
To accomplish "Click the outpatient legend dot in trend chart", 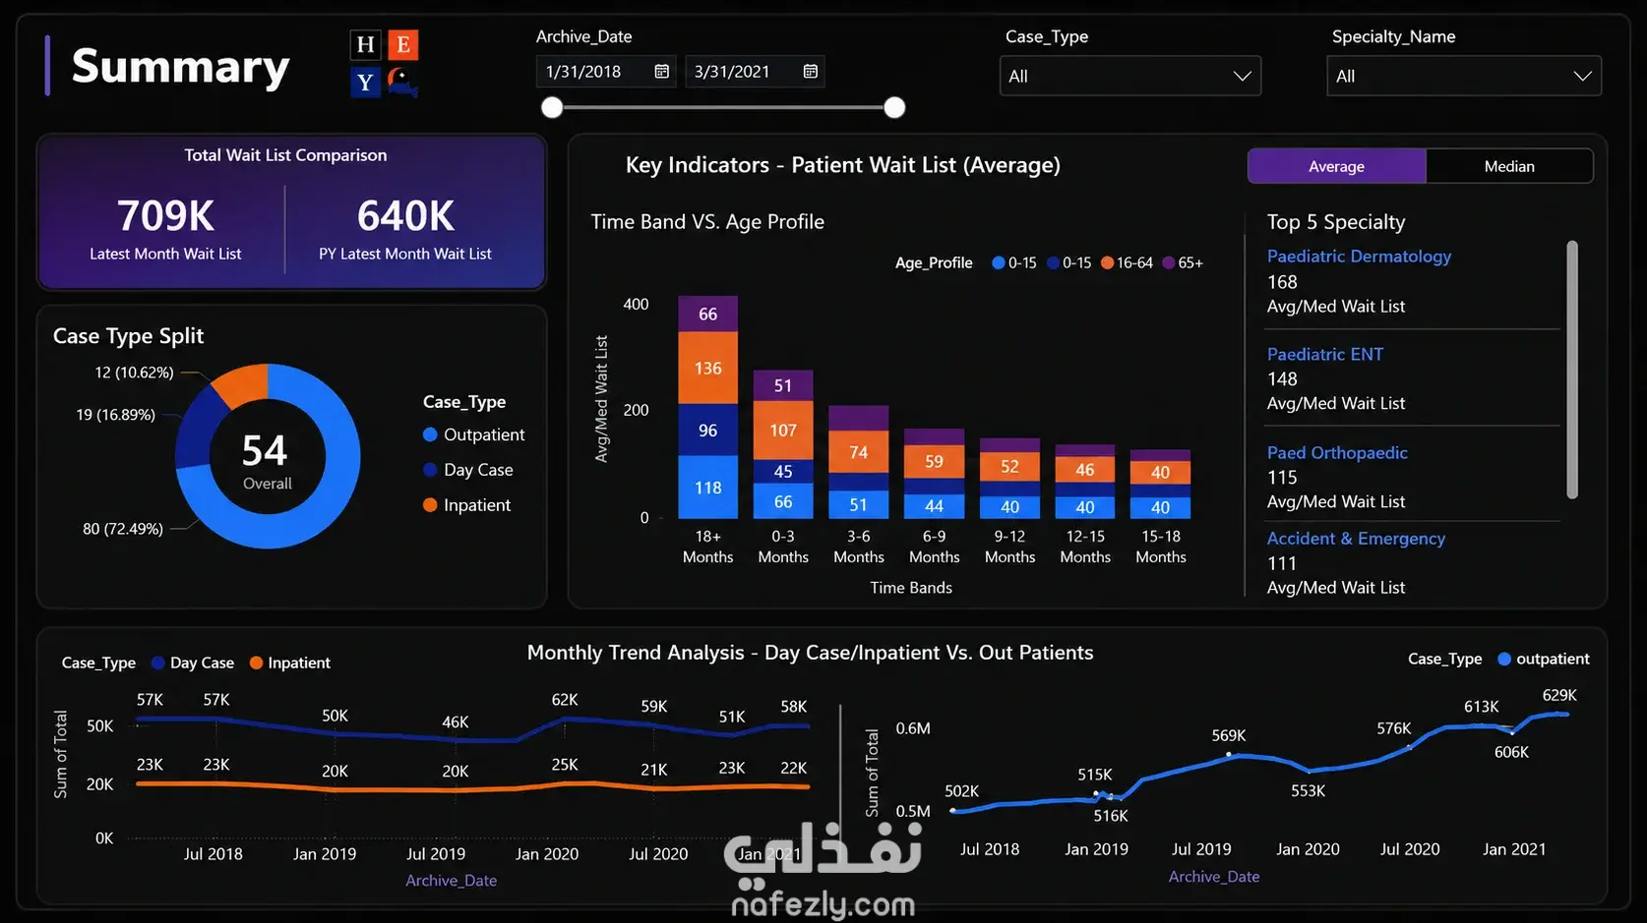I will [x=1504, y=659].
